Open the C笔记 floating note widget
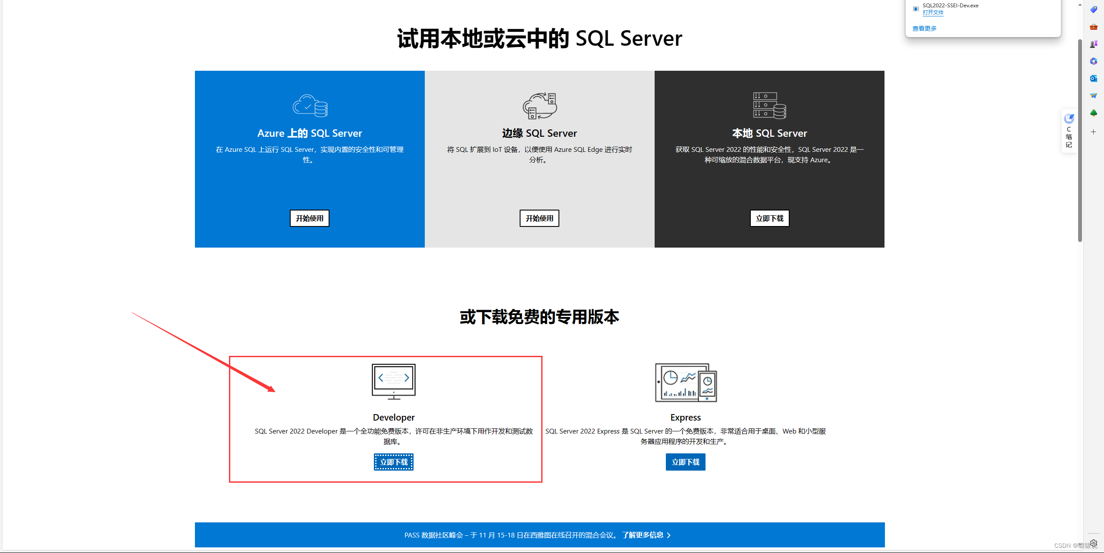Viewport: 1104px width, 553px height. (x=1069, y=131)
